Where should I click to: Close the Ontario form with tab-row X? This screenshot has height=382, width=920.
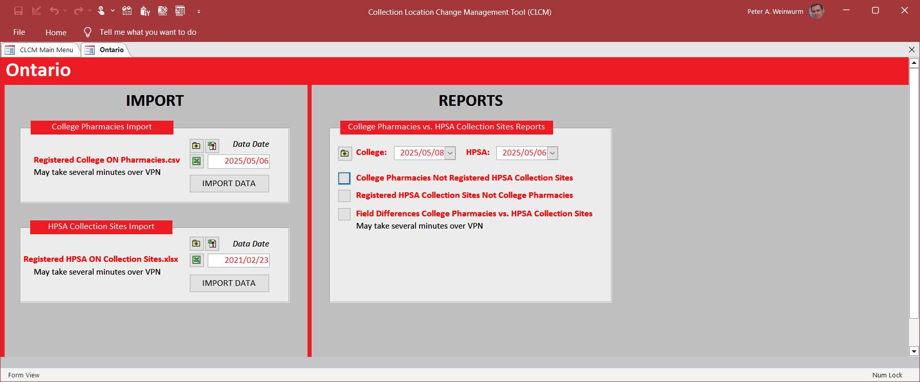911,50
